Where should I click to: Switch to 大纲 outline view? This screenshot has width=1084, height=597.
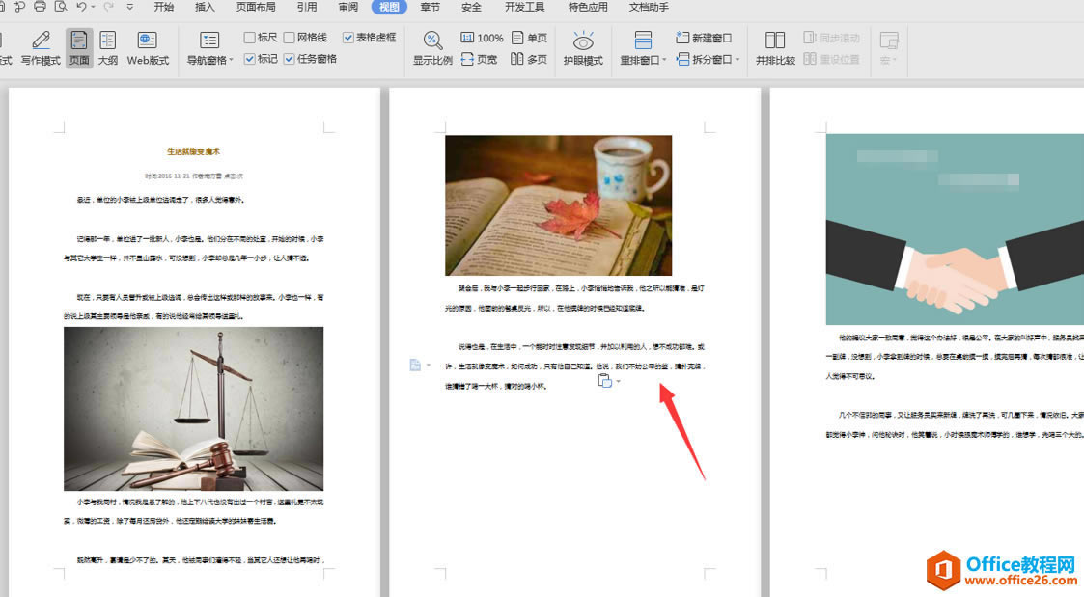pos(108,48)
